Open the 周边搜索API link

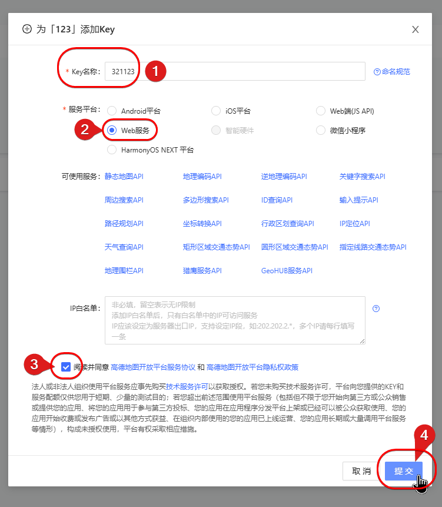pyautogui.click(x=124, y=200)
